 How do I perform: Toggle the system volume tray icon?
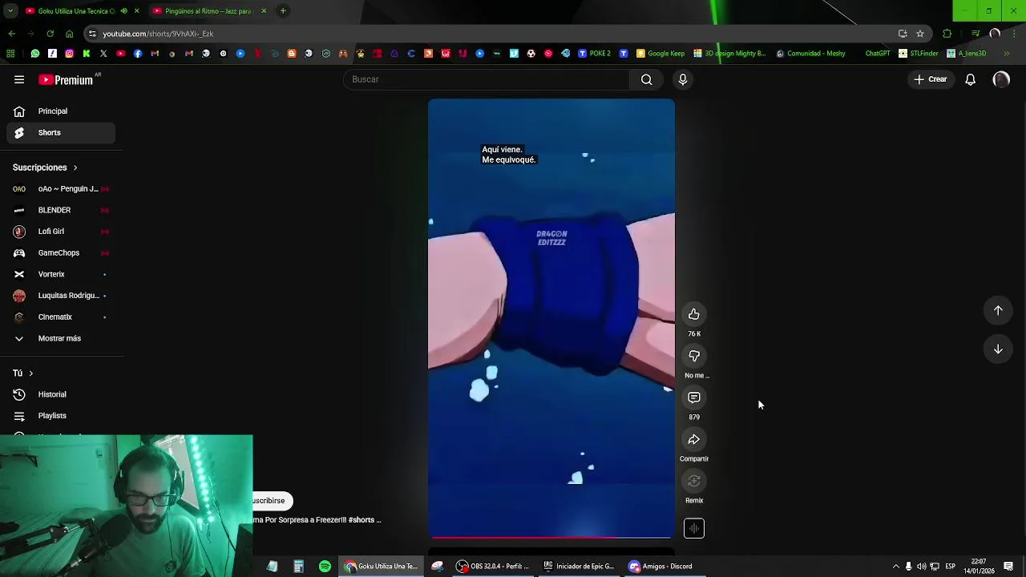coord(921,567)
